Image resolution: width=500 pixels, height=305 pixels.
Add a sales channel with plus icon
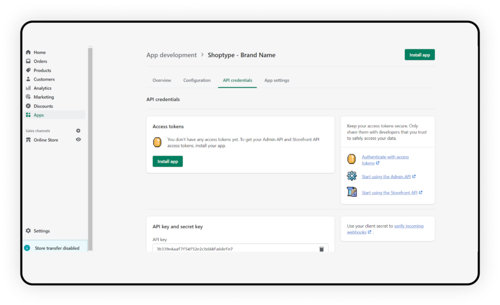point(78,131)
